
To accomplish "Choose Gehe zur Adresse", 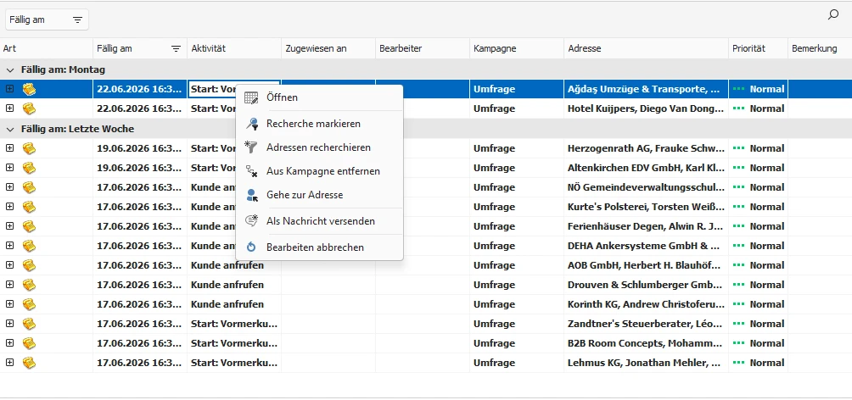I will [319, 195].
